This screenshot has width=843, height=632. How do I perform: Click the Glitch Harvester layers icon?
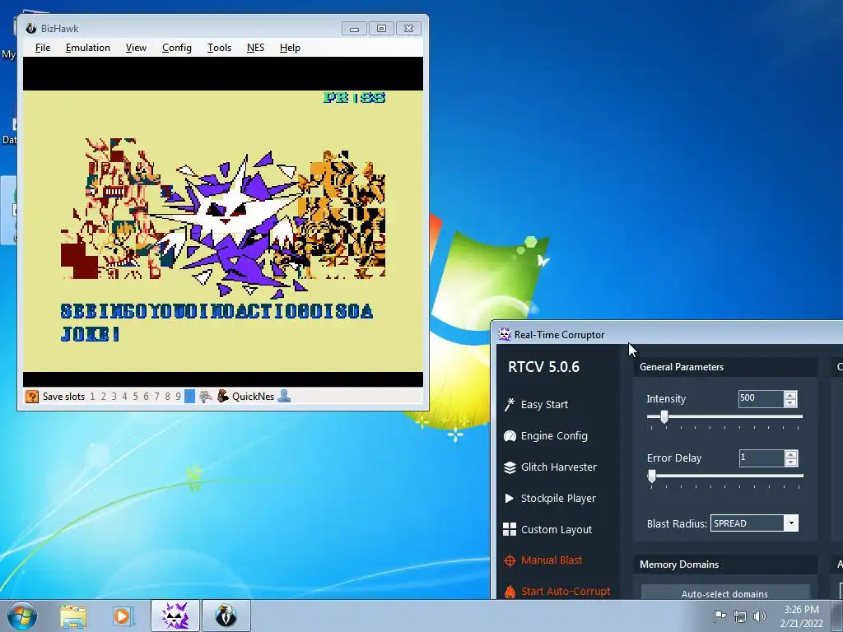click(x=509, y=467)
